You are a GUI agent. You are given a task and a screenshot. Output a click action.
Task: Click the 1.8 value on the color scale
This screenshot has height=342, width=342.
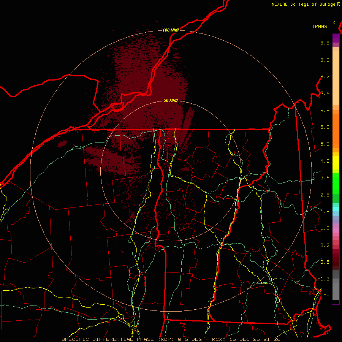click(x=325, y=212)
